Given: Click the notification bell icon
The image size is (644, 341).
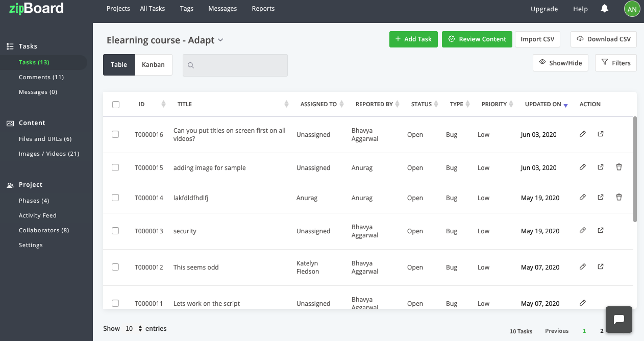Looking at the screenshot, I should pos(604,9).
